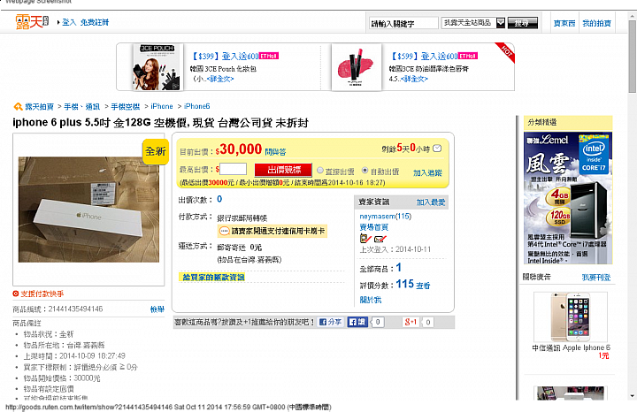The width and height of the screenshot is (637, 412).
Task: Go to iPhone6 breadcrumb category
Action: pyautogui.click(x=197, y=106)
